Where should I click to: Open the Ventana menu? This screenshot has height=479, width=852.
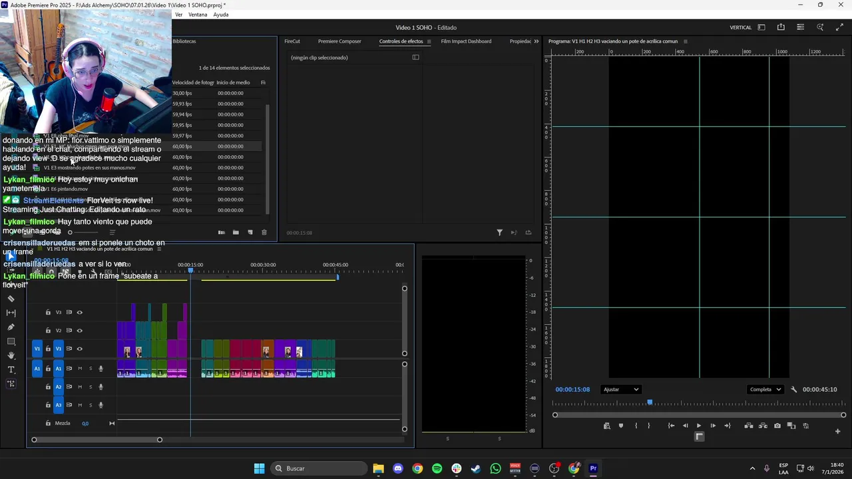click(x=198, y=15)
